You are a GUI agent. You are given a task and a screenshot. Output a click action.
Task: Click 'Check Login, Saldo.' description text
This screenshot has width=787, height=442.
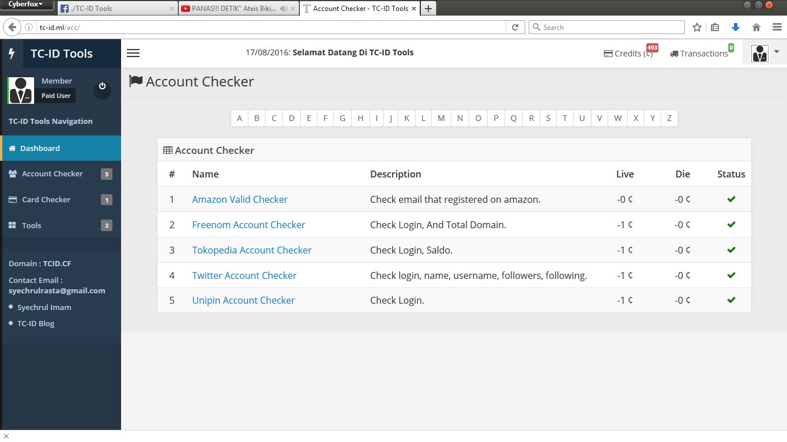(411, 250)
